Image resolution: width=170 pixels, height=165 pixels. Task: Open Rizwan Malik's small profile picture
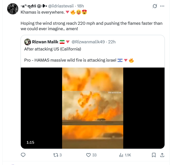28,42
